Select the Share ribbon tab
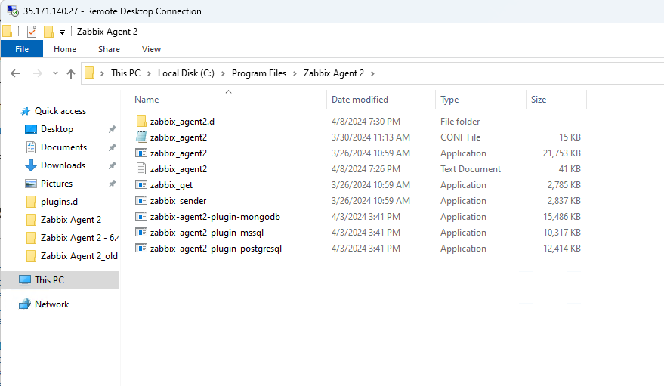The width and height of the screenshot is (664, 386). pyautogui.click(x=109, y=49)
